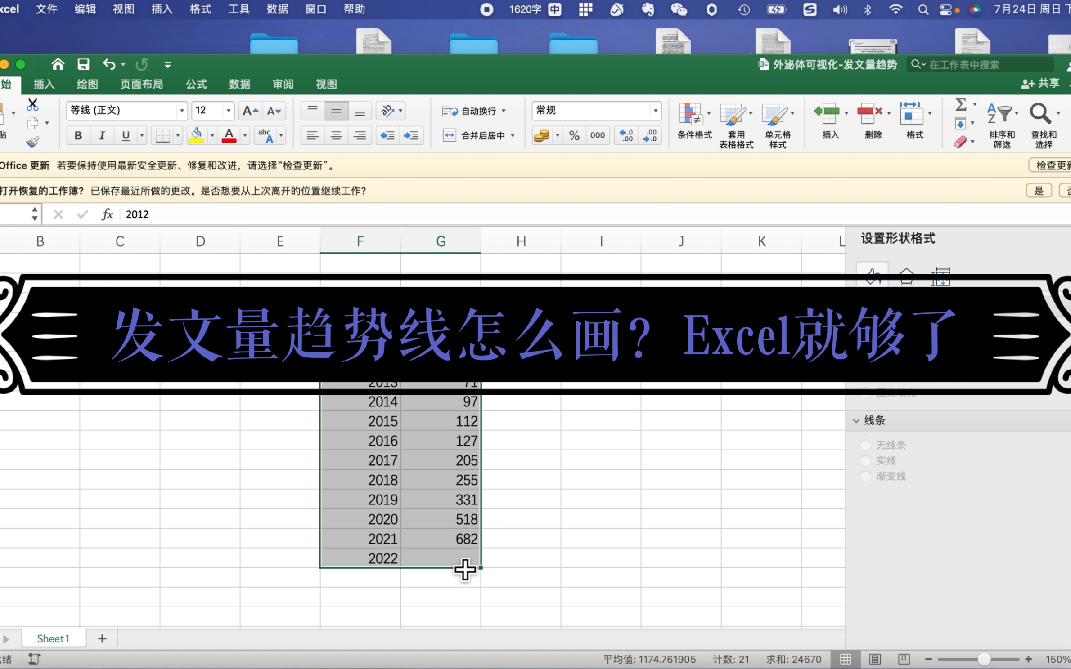Click the center text alignment icon
This screenshot has width=1071, height=669.
tap(336, 135)
